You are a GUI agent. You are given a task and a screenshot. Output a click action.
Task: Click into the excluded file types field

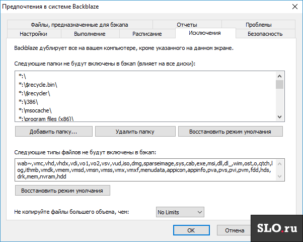145,170
